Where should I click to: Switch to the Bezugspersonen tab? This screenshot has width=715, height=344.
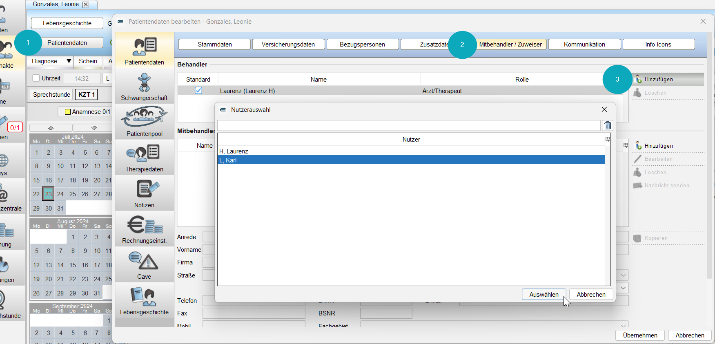coord(362,44)
